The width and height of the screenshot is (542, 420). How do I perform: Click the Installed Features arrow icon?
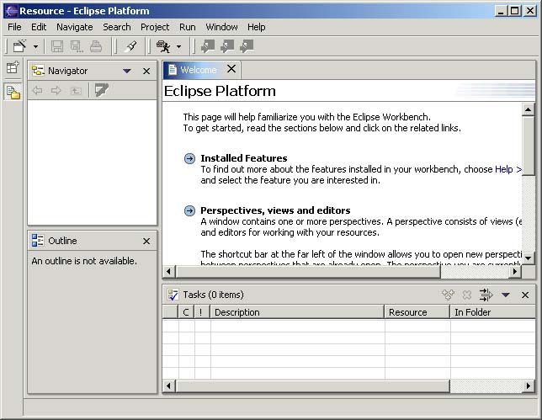coord(189,159)
